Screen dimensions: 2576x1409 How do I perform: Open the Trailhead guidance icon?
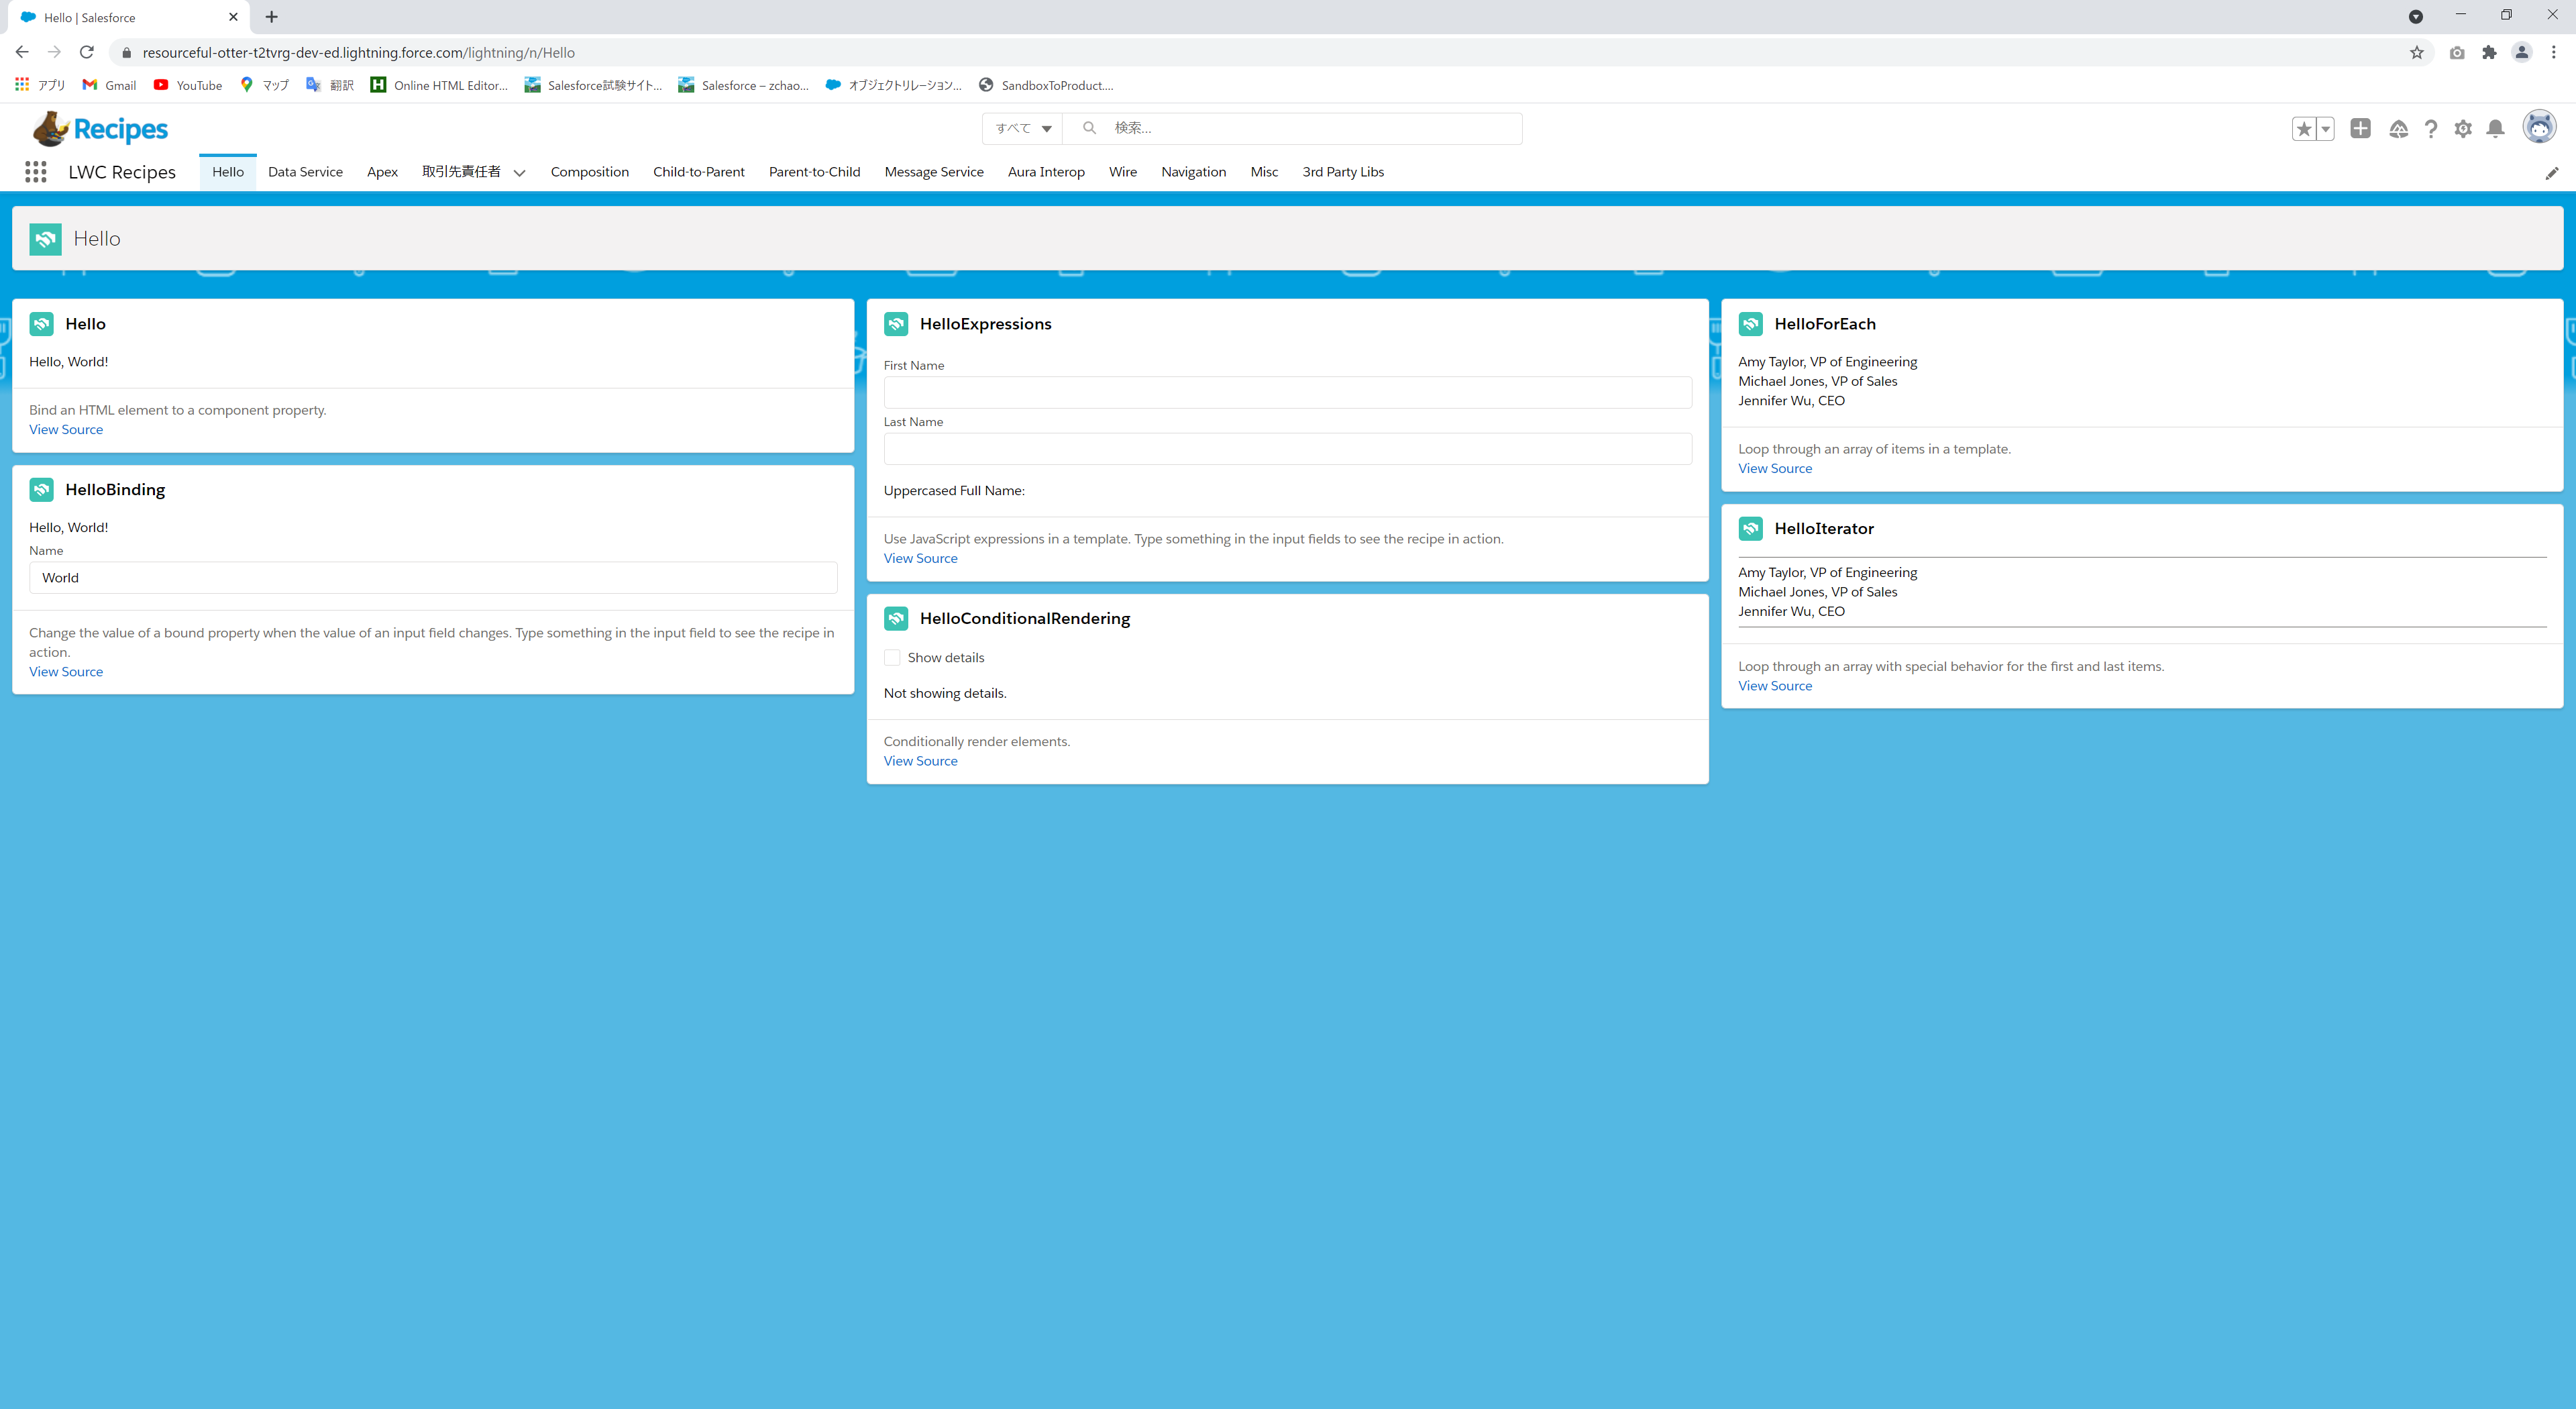(x=2398, y=129)
